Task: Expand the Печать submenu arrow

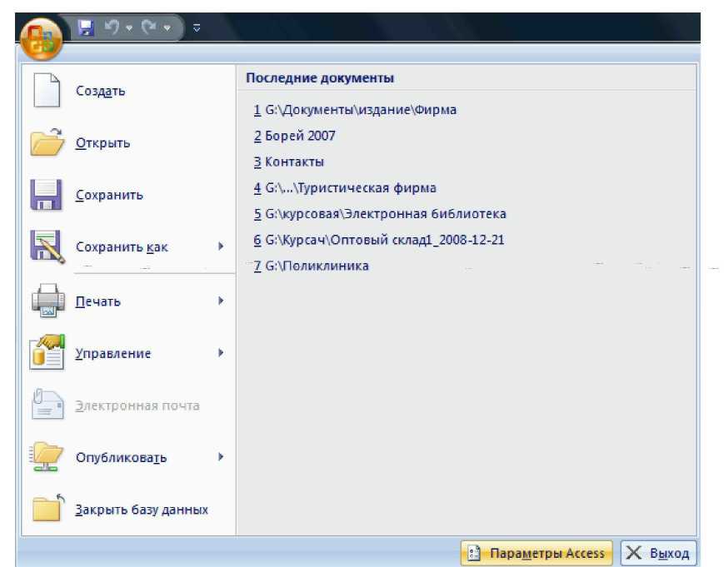Action: pos(221,301)
